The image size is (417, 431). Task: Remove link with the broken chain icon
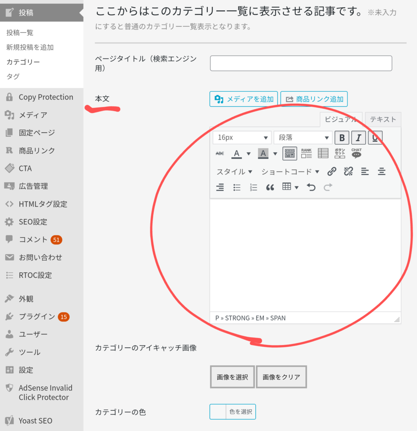pyautogui.click(x=348, y=172)
